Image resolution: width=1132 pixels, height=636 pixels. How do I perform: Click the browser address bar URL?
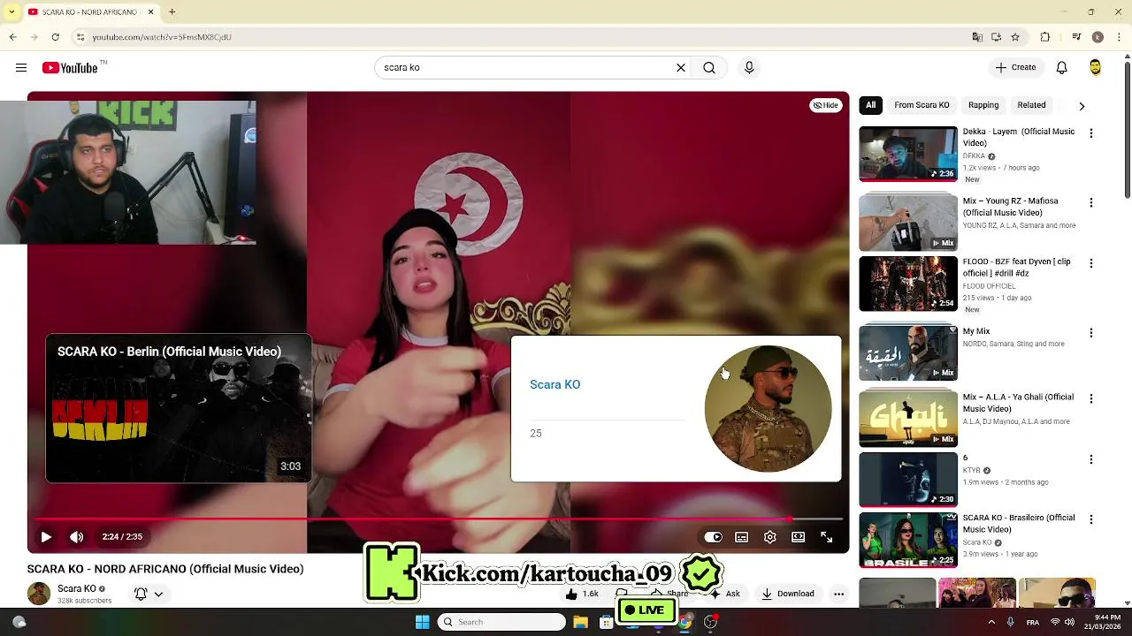tap(162, 37)
